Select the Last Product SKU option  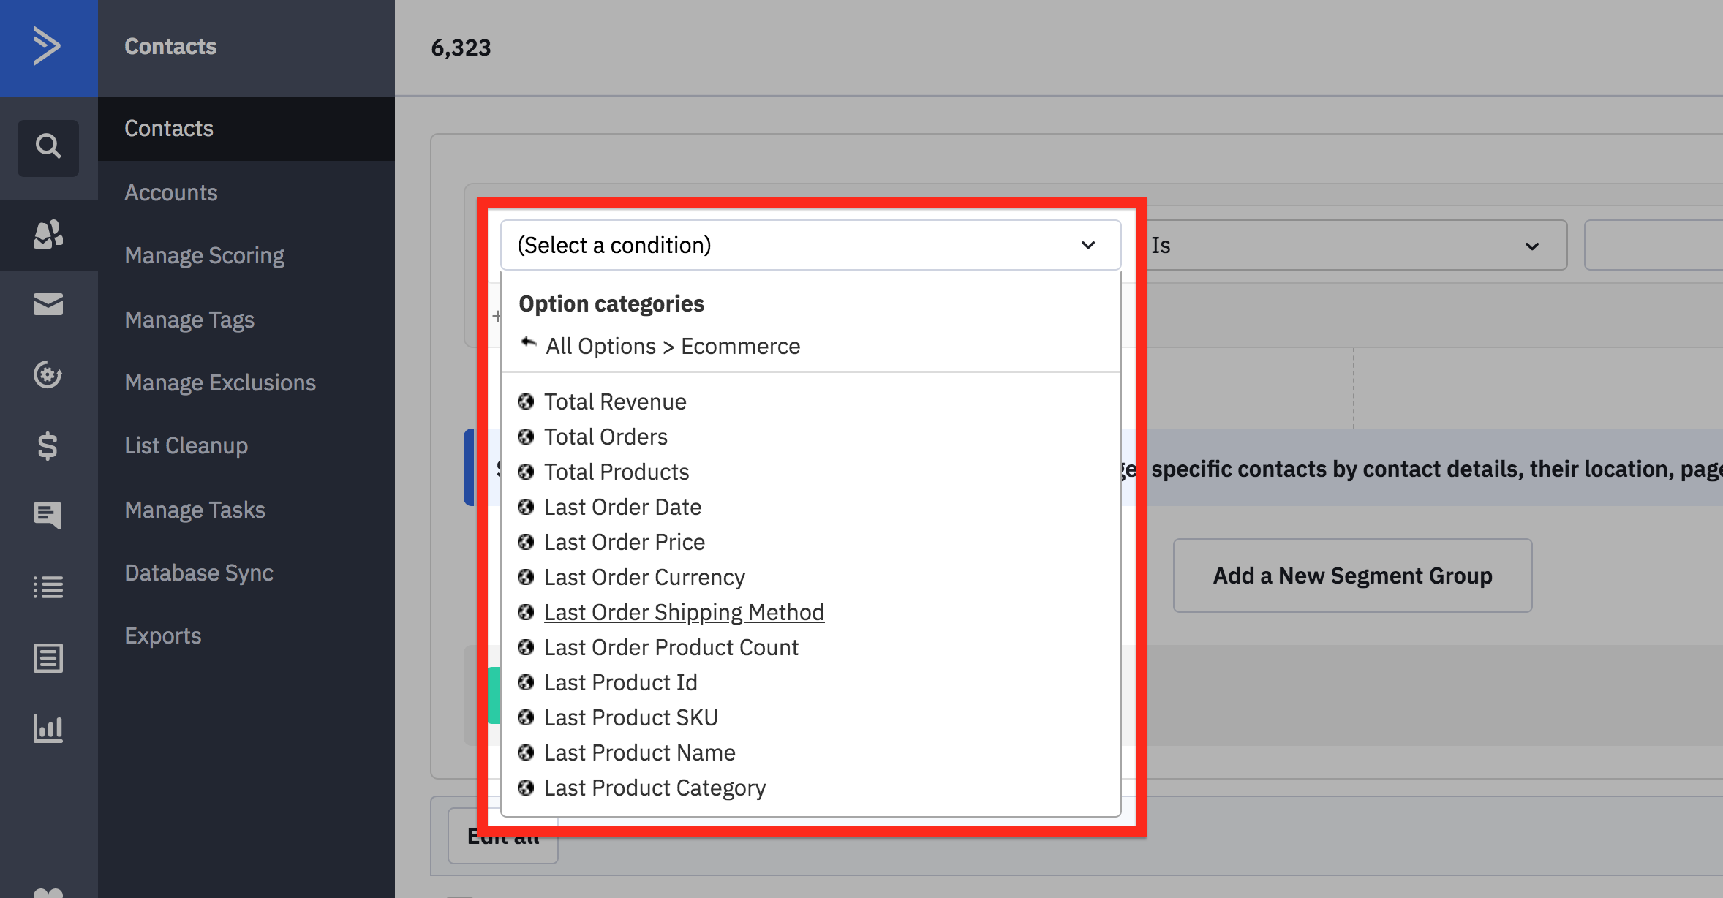[630, 717]
